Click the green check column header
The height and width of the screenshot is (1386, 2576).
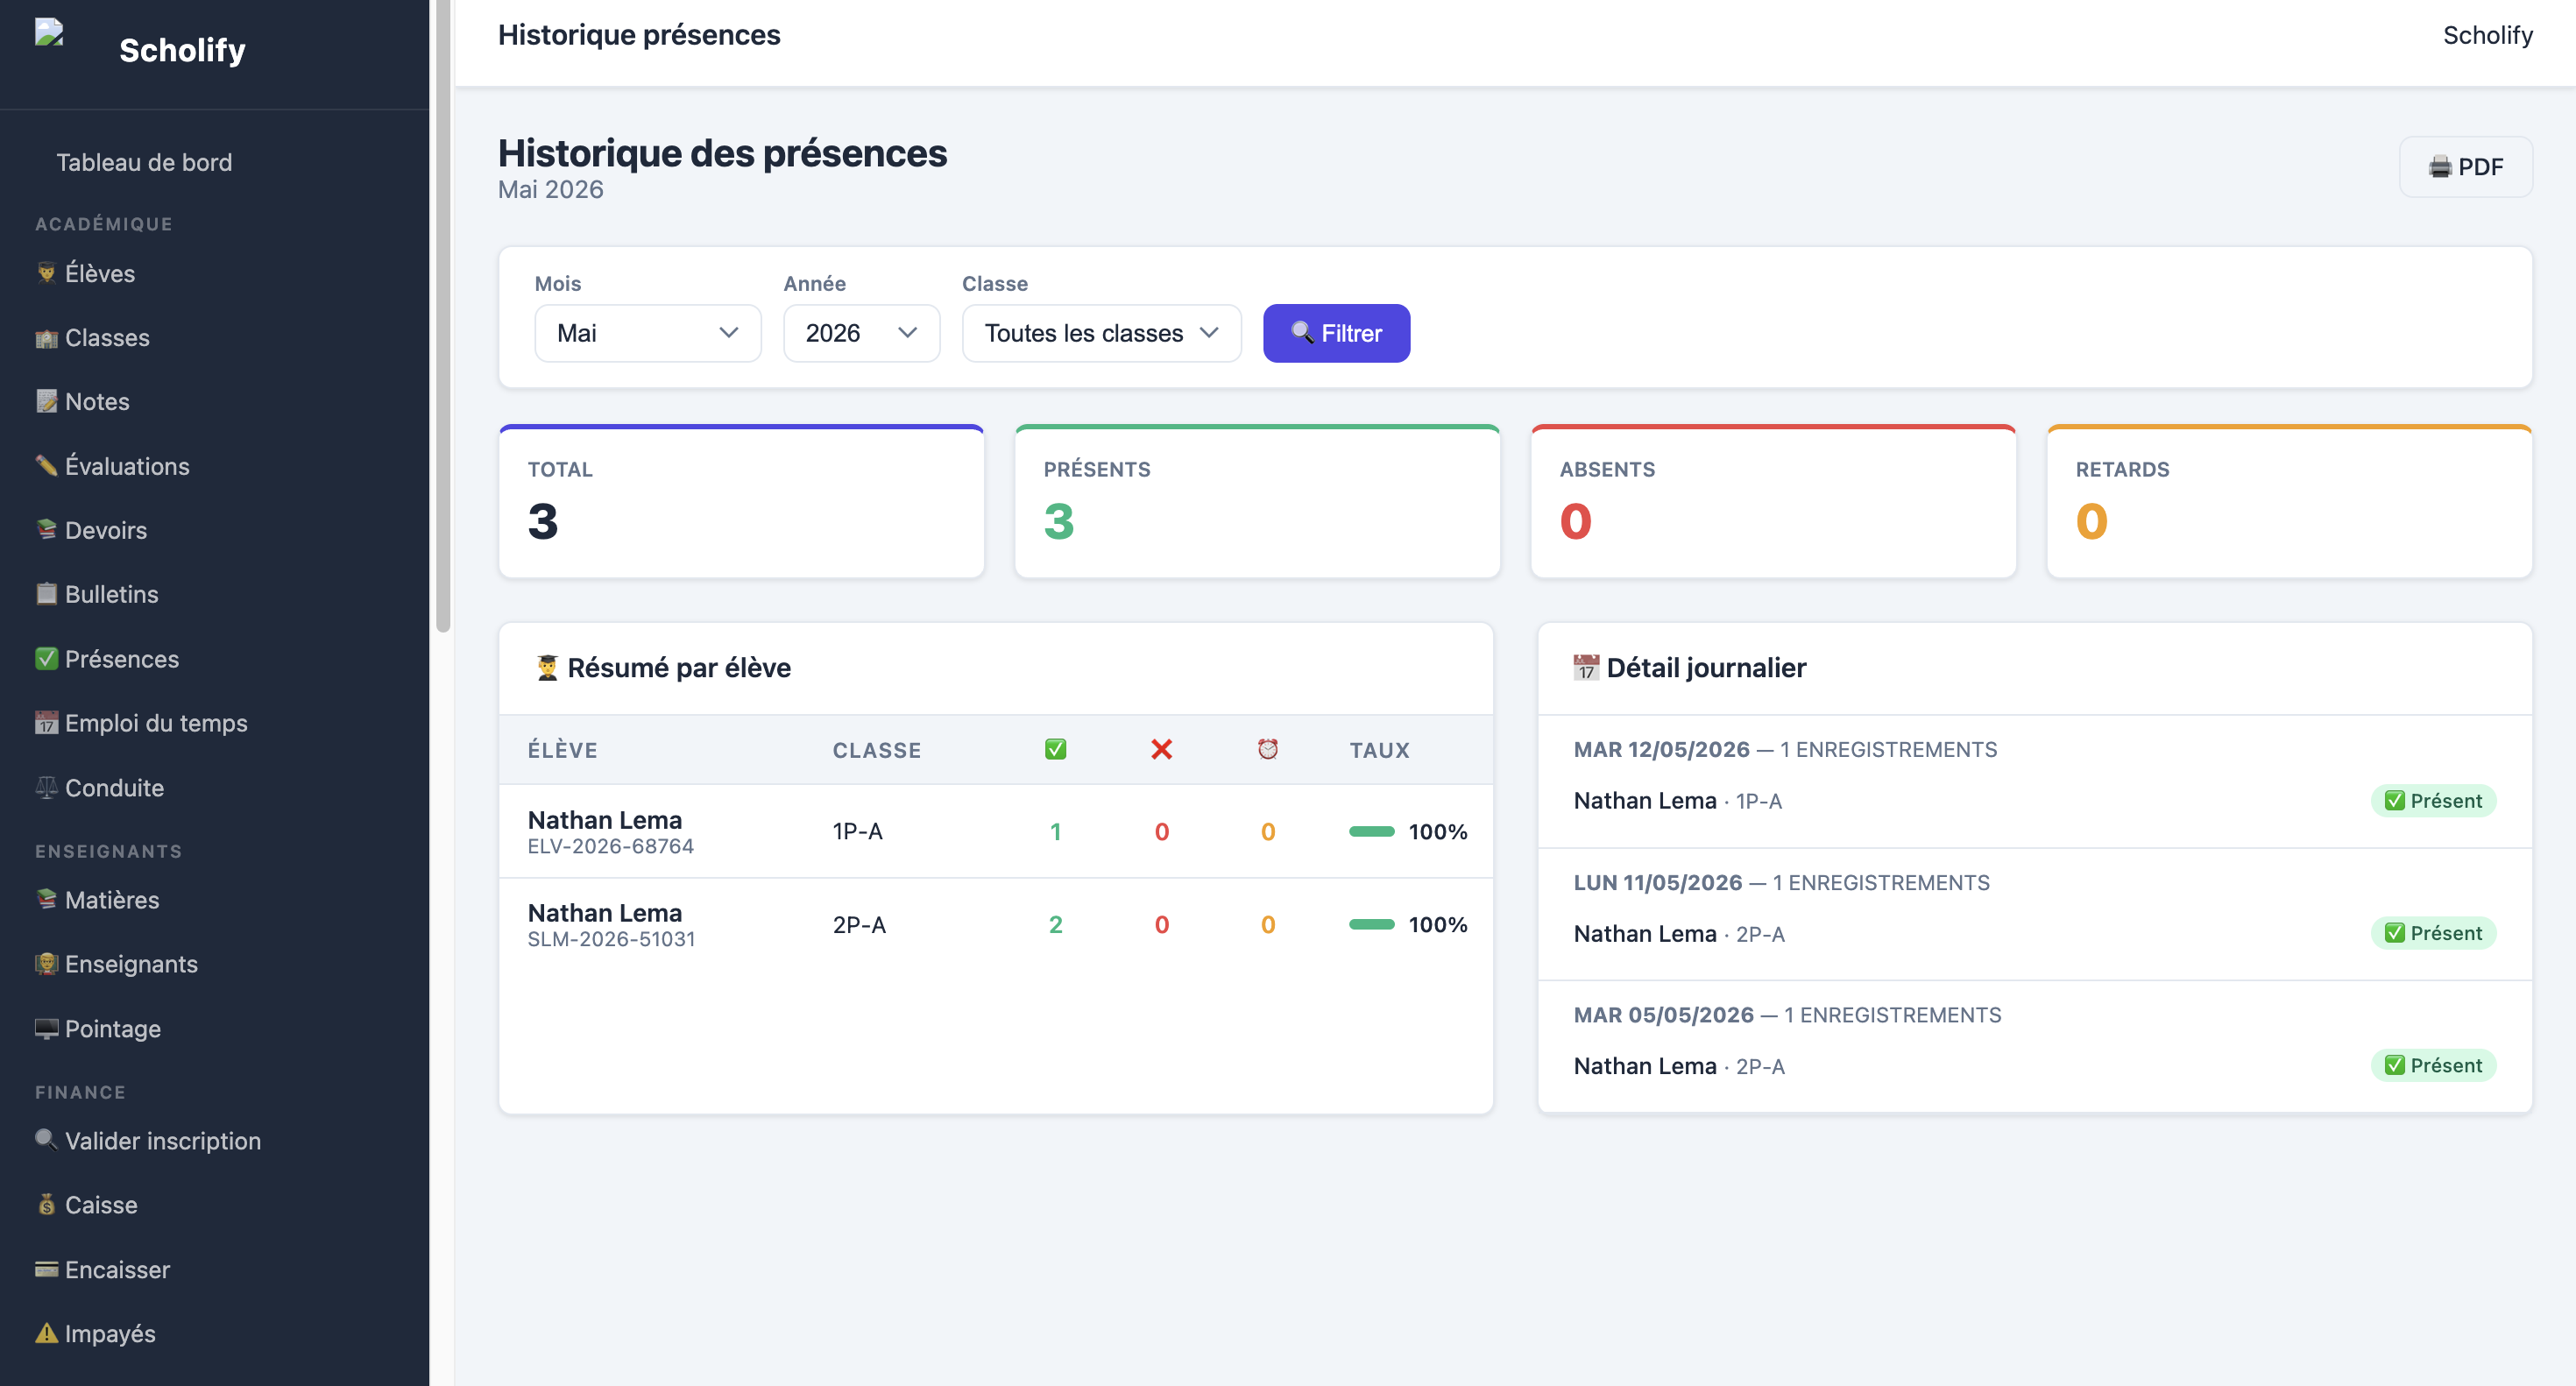1055,749
